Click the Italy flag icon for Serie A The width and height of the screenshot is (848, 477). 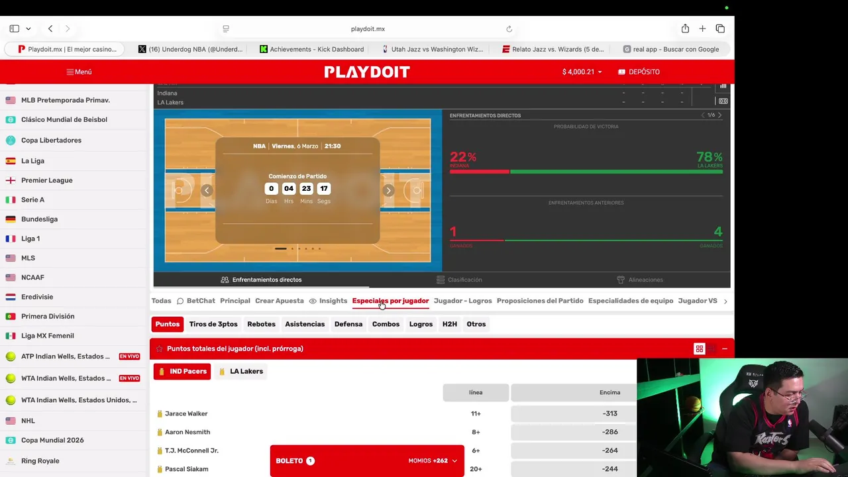point(11,200)
